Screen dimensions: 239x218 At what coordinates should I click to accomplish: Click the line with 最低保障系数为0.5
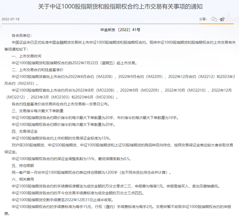[x=71, y=159]
